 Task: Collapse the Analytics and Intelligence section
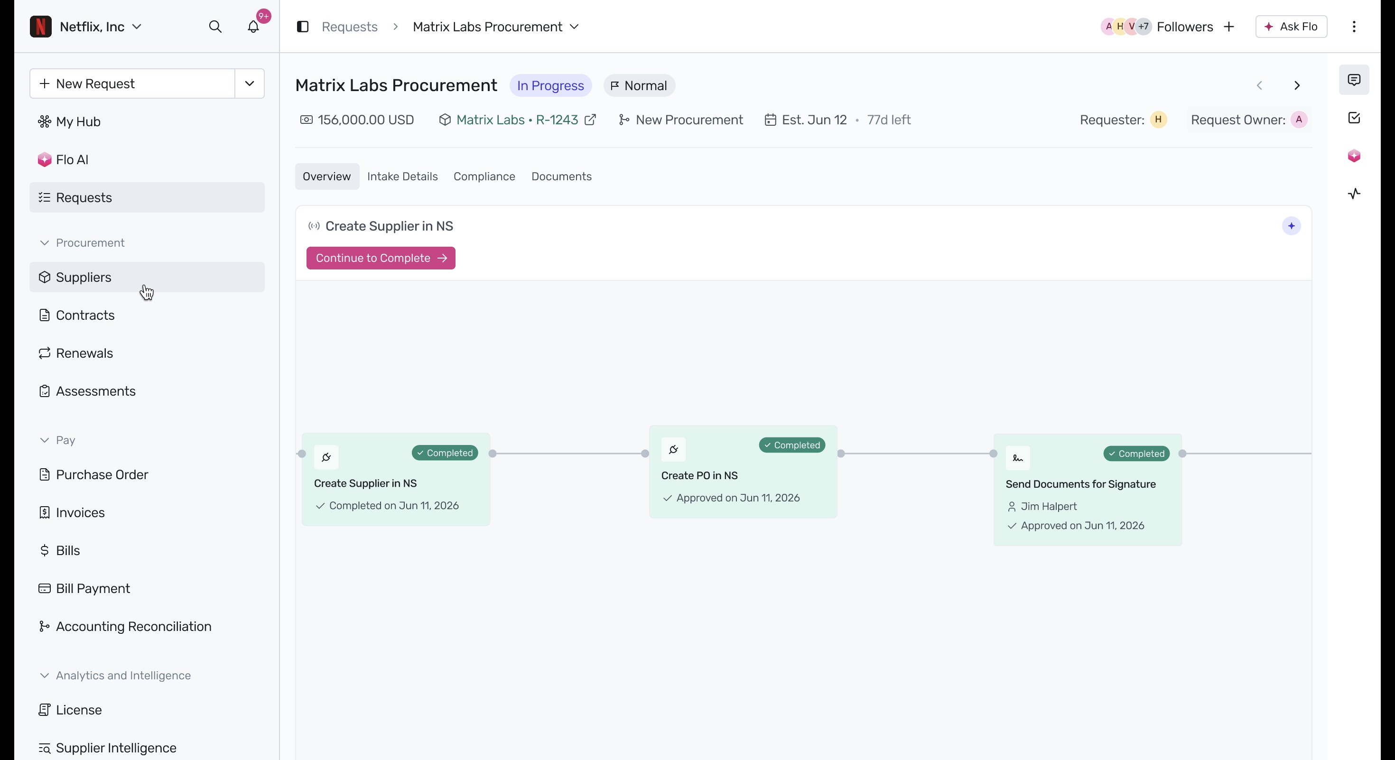(x=45, y=676)
